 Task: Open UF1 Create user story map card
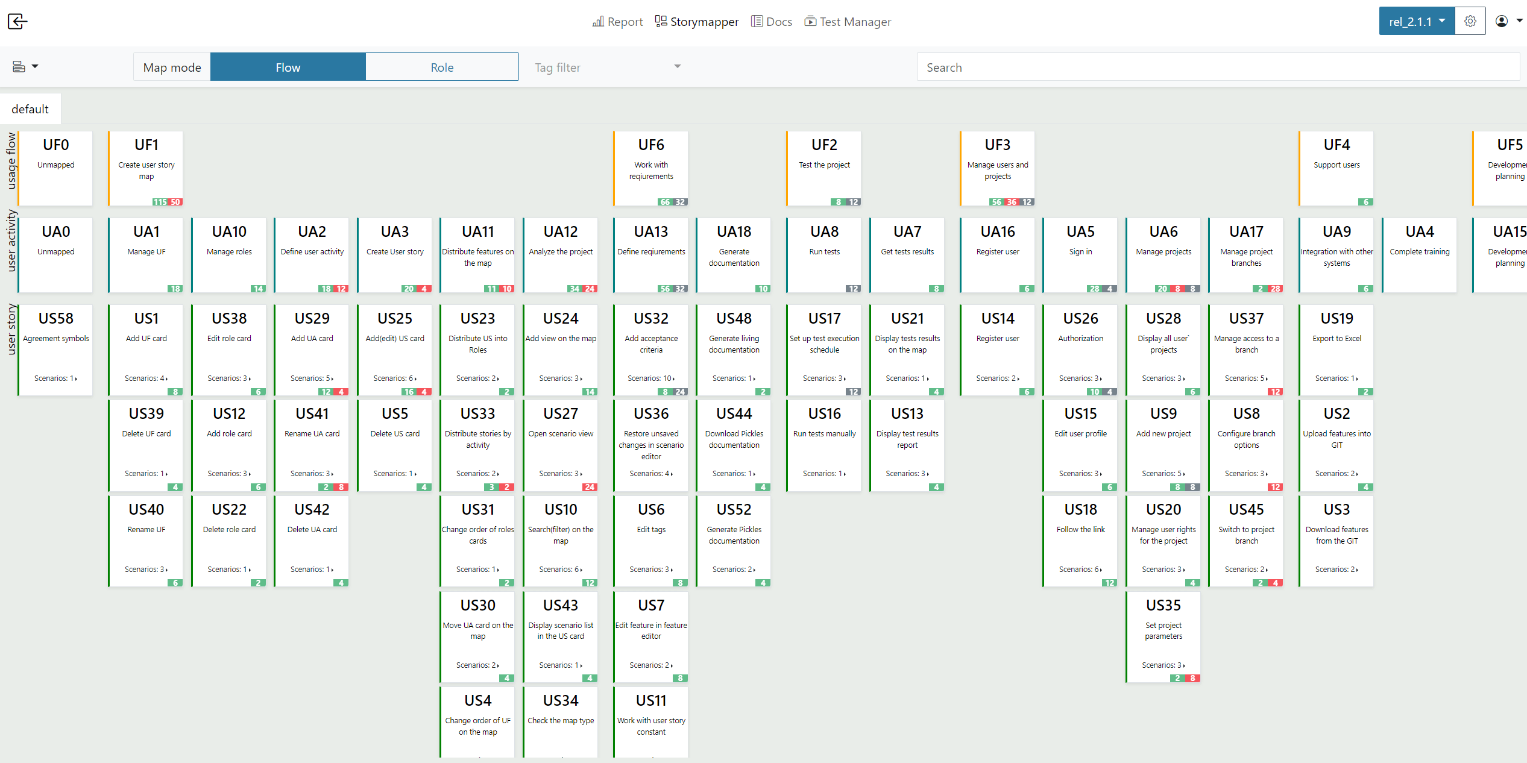[x=146, y=169]
